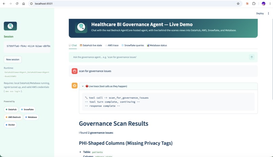Go back using browser back arrow

click(x=4, y=4)
